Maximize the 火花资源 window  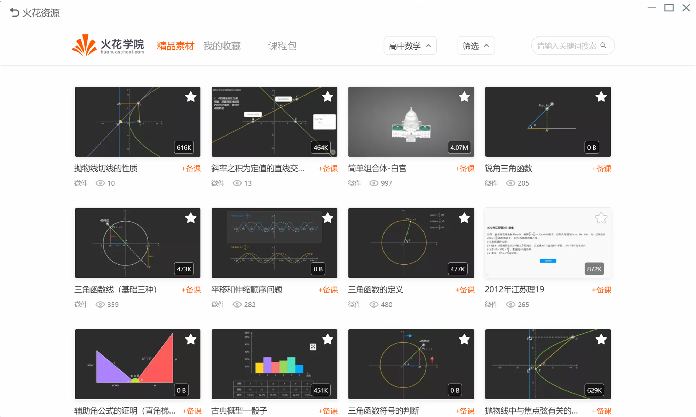(x=669, y=8)
